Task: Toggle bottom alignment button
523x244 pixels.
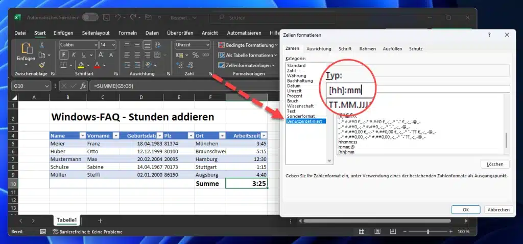Action: coord(147,45)
